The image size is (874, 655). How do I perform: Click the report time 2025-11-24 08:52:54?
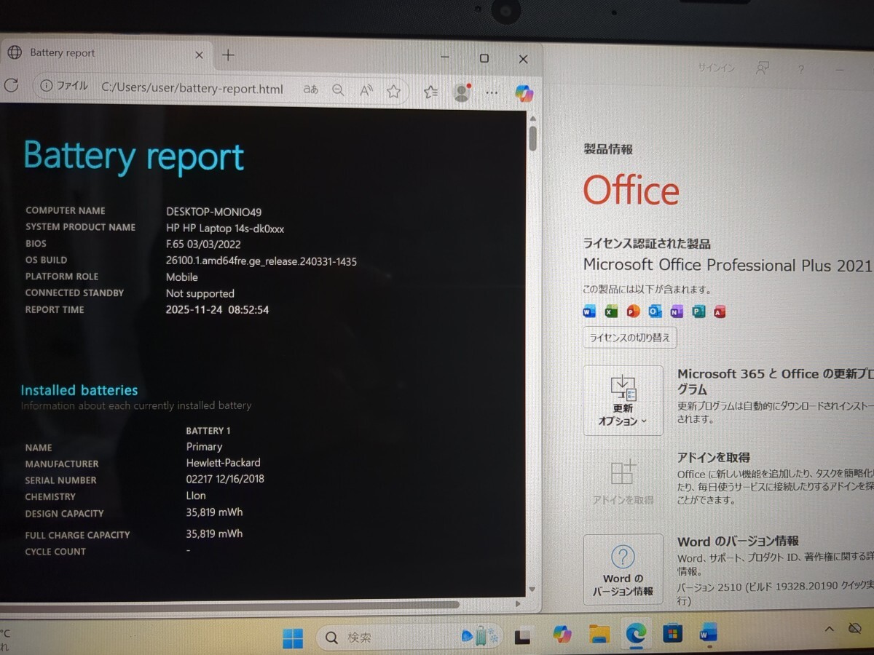tap(217, 309)
